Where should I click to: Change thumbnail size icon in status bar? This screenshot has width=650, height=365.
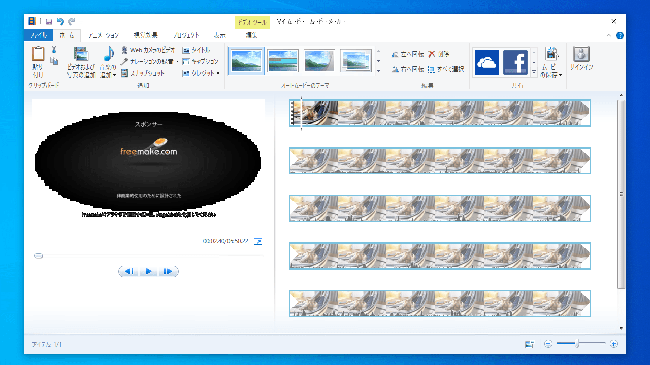coord(530,344)
